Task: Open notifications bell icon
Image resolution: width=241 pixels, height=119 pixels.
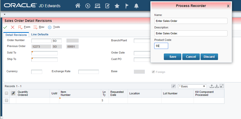Action: [x=136, y=6]
